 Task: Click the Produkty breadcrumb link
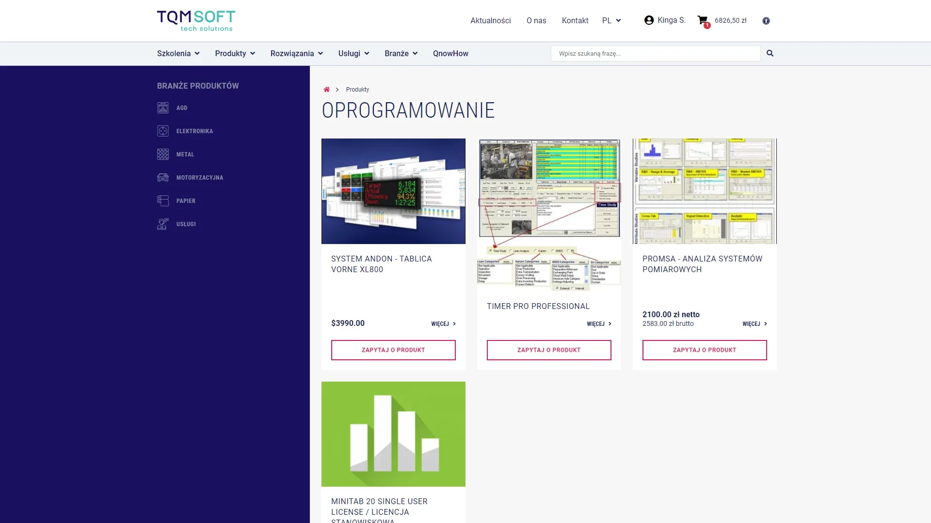coord(357,90)
